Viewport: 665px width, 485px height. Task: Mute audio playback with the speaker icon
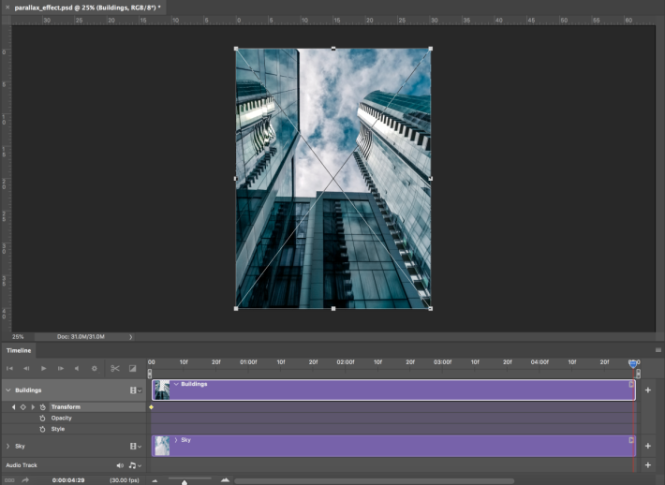[x=77, y=368]
